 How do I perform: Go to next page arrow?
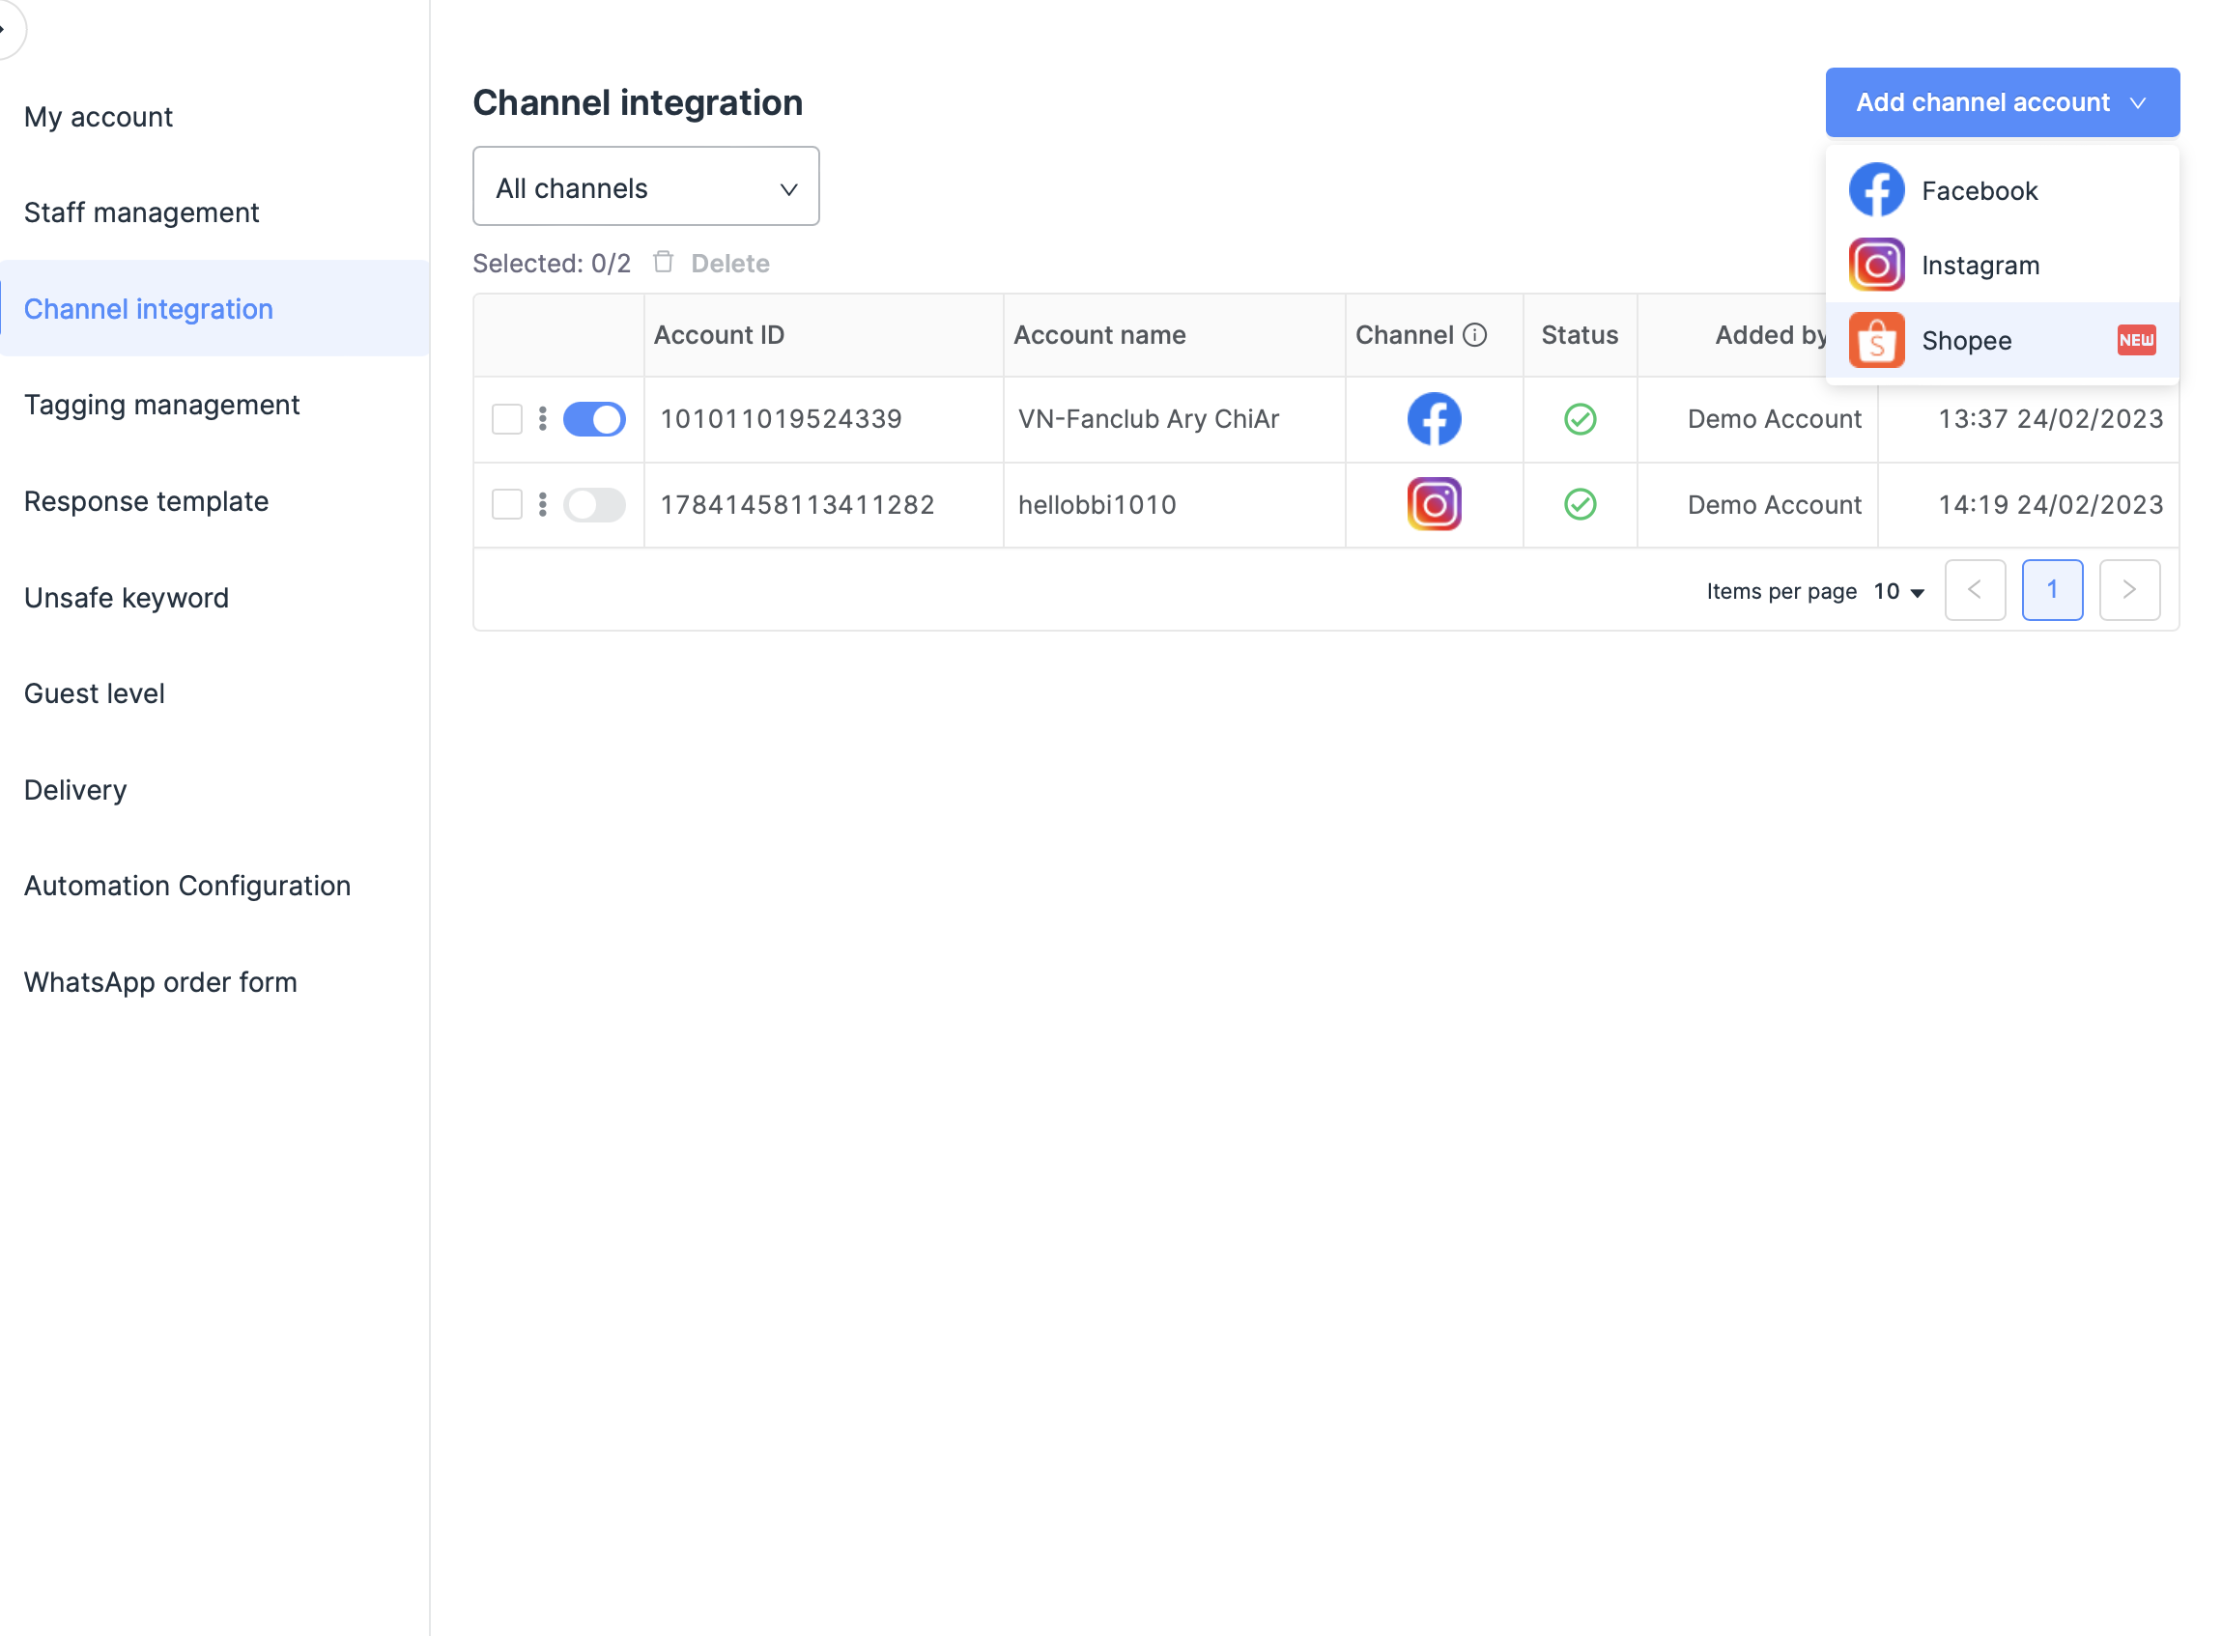[x=2128, y=590]
